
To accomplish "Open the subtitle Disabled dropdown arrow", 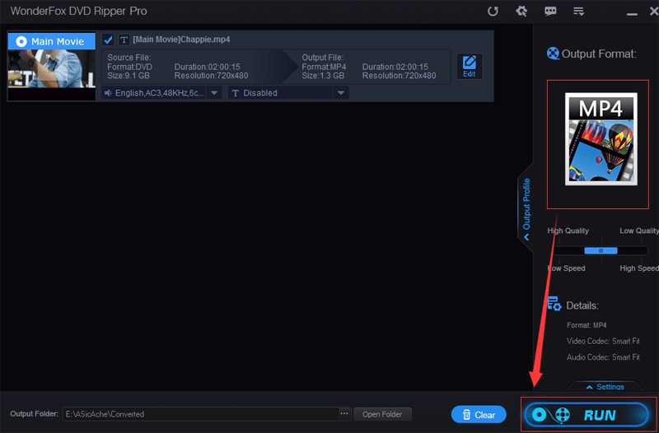I will (341, 93).
